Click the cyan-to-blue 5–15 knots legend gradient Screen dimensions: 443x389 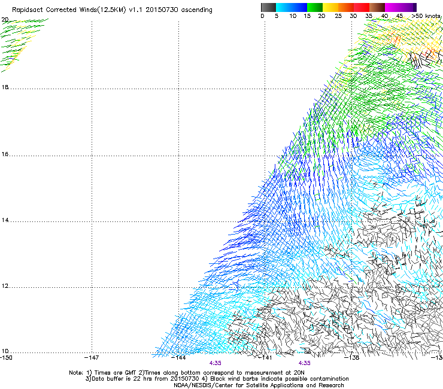pos(292,7)
